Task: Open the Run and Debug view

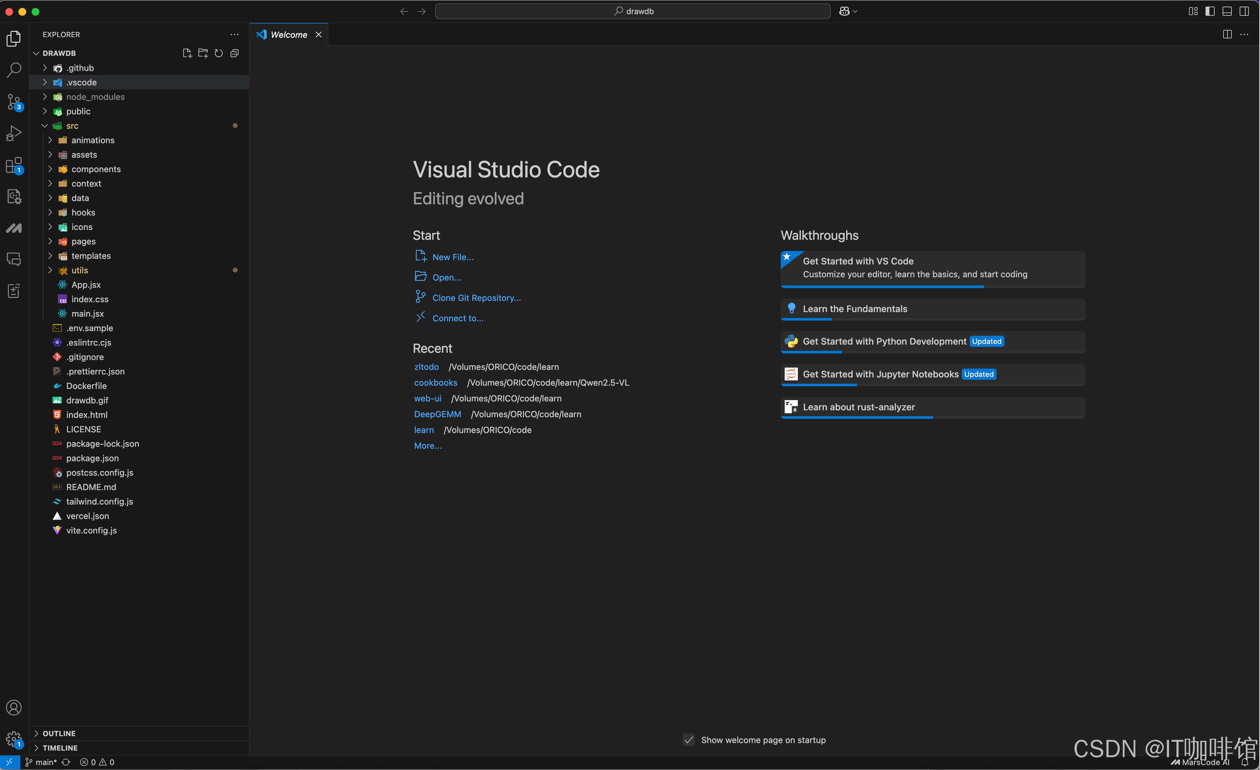Action: 14,133
